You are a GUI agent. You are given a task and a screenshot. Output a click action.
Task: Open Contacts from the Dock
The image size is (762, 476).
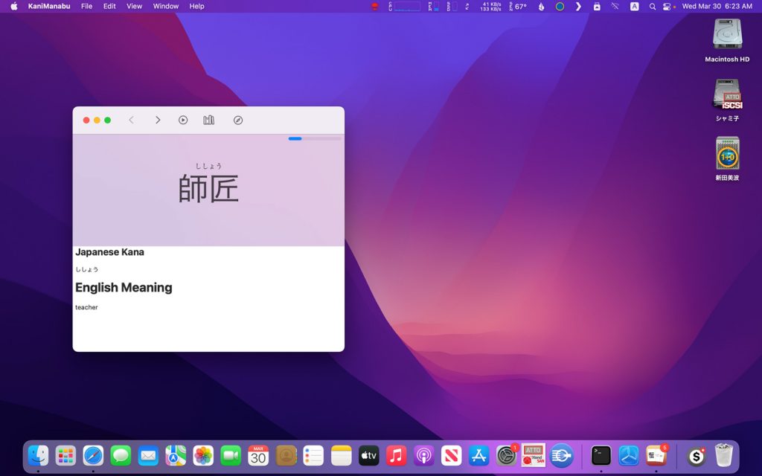(x=286, y=456)
